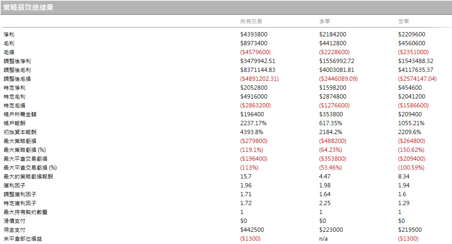Select the 特定獲利因子 long value 2.25
Image resolution: width=452 pixels, height=244 pixels.
click(x=325, y=203)
